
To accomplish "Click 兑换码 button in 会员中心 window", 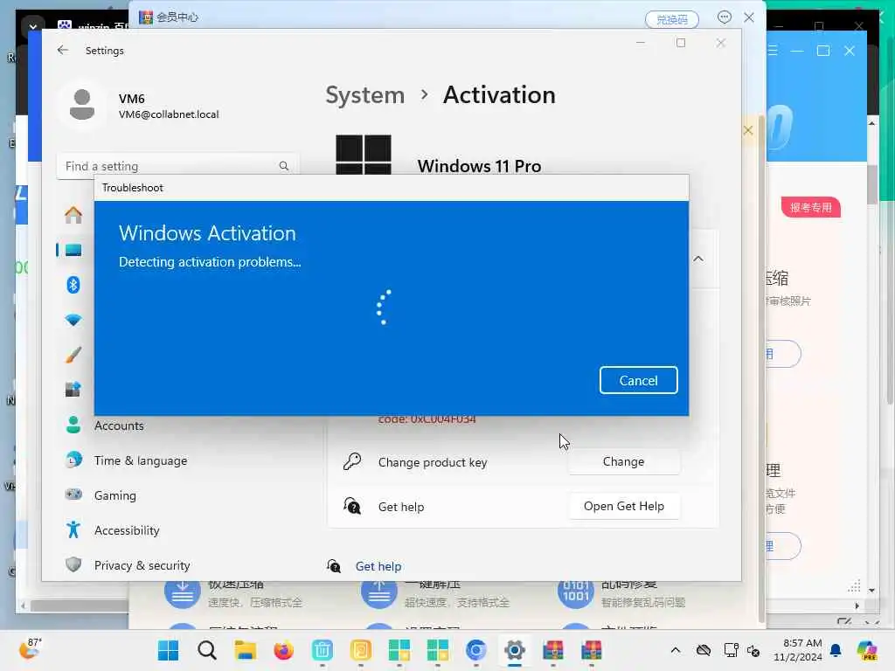I will pyautogui.click(x=672, y=19).
